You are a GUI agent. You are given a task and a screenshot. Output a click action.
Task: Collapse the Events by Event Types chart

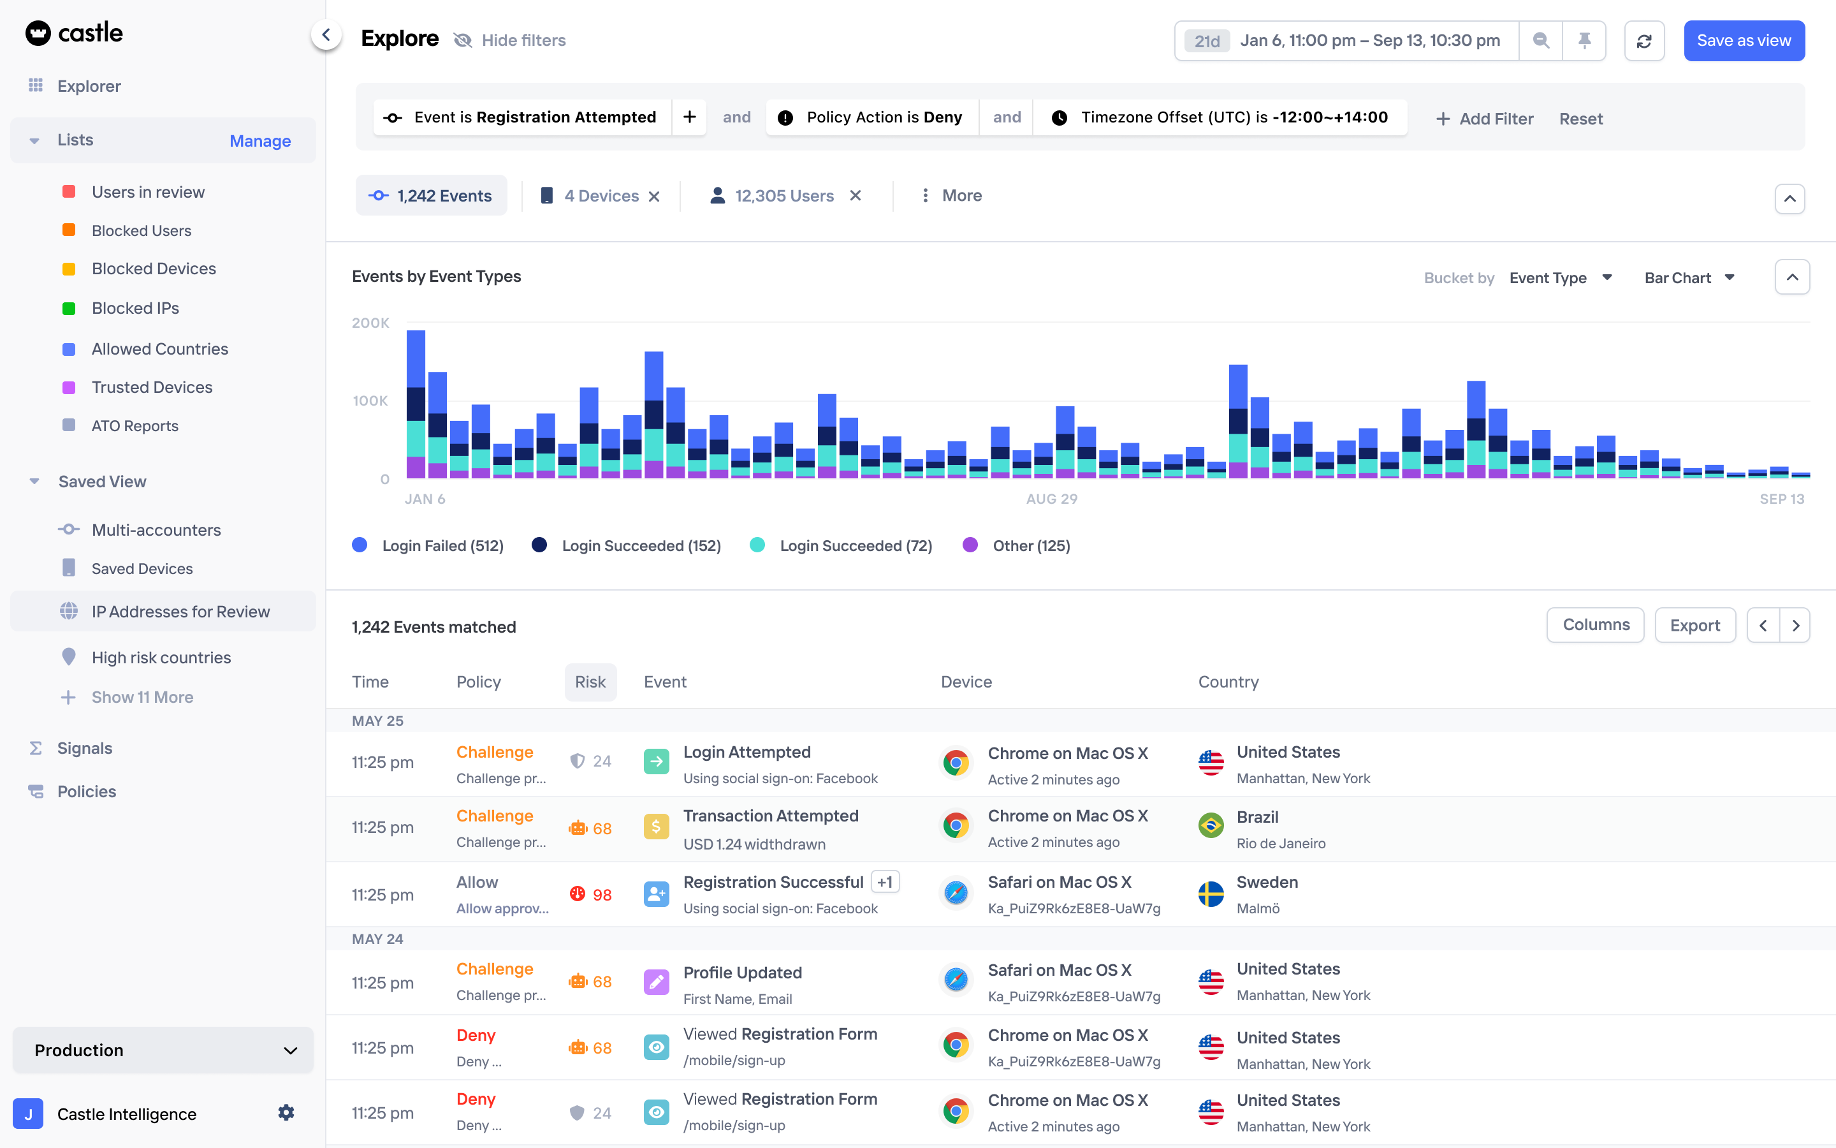pos(1792,277)
